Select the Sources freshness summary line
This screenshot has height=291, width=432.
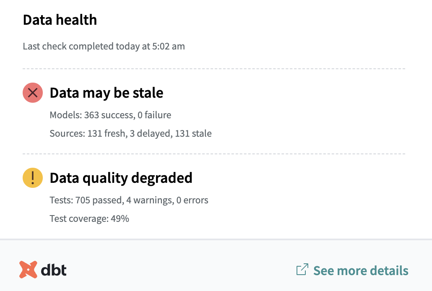tap(131, 133)
